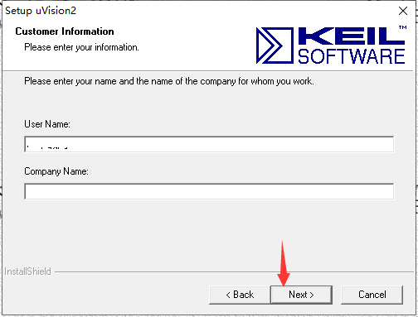Click the red arrow annotation

tap(283, 263)
